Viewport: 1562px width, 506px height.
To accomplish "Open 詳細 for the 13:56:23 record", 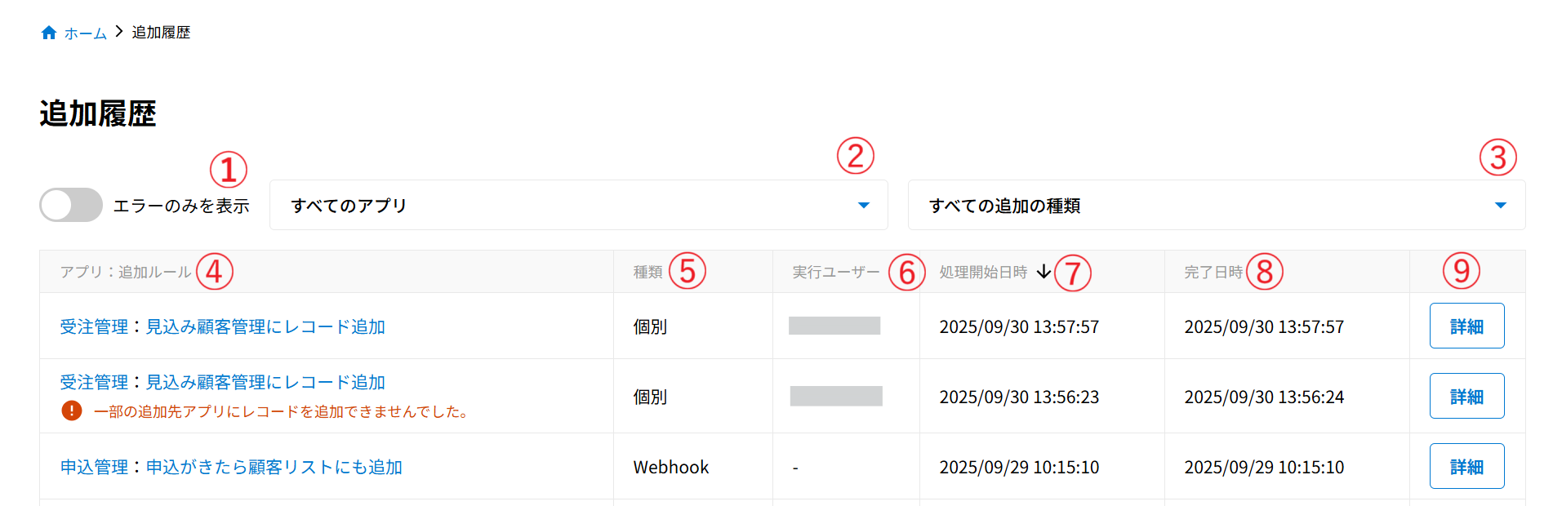I will coord(1466,396).
